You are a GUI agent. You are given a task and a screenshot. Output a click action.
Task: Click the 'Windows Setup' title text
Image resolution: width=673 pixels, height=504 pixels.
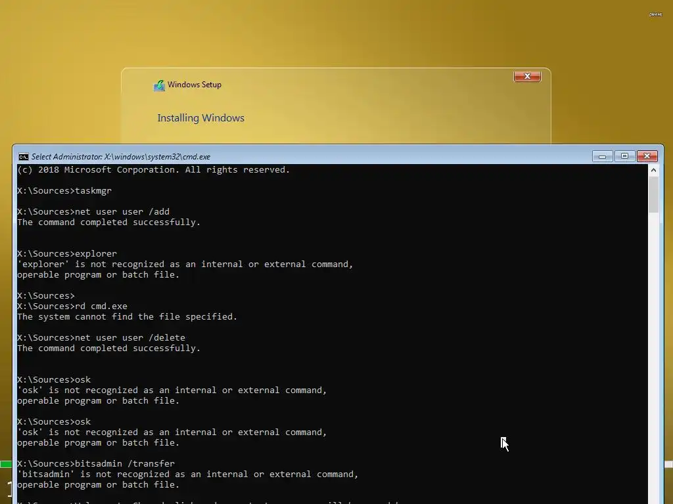click(195, 85)
